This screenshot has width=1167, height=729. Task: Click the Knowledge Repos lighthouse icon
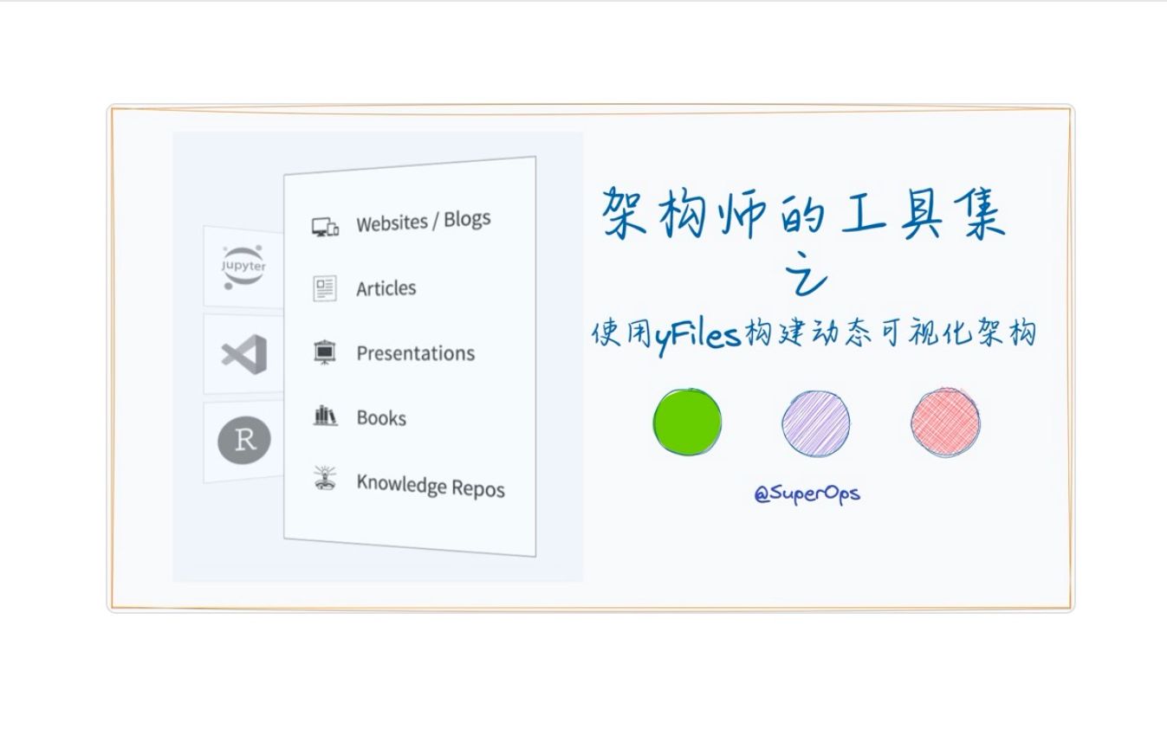pos(325,479)
